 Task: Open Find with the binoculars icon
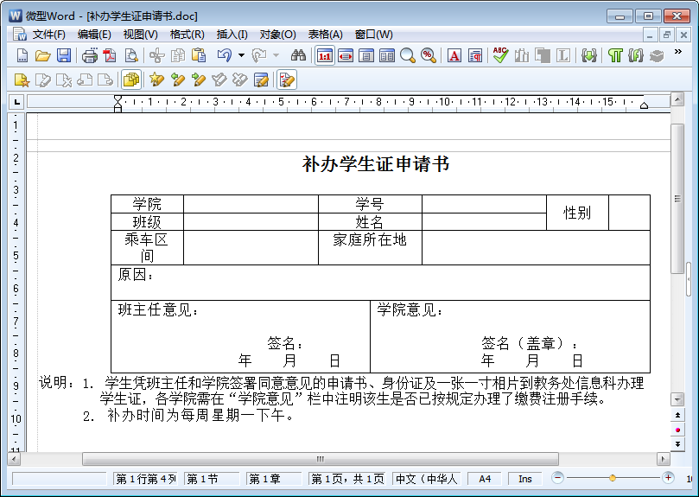coord(298,56)
